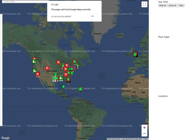Toggle fullscreen map view
The image size is (186, 140).
point(144,4)
